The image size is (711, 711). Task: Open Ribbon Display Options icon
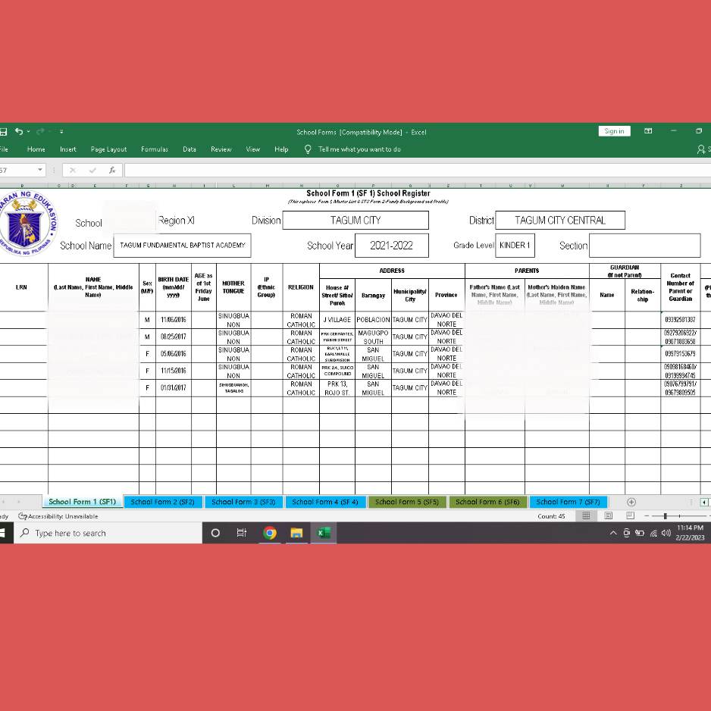click(648, 131)
